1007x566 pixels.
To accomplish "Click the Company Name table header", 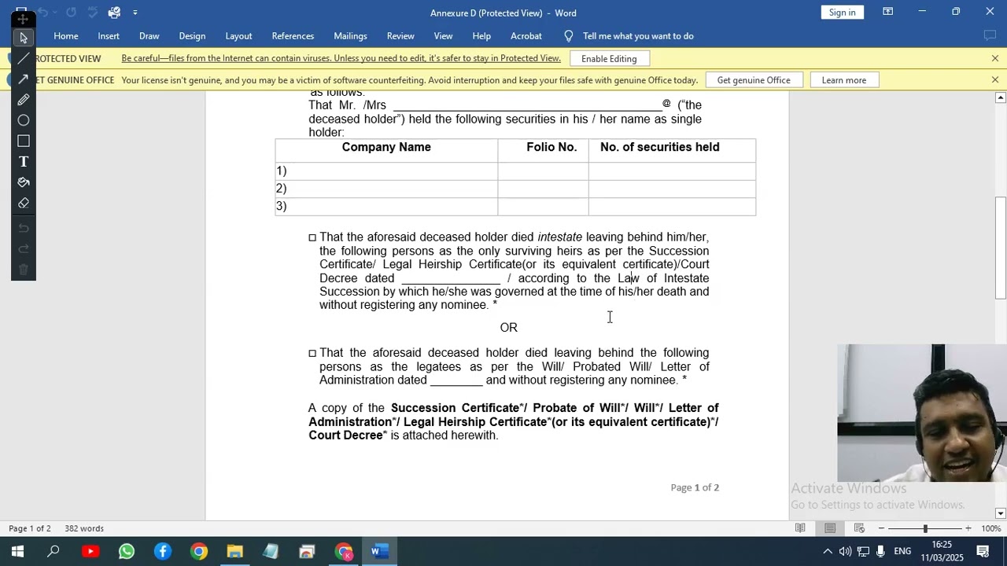I will tap(386, 147).
